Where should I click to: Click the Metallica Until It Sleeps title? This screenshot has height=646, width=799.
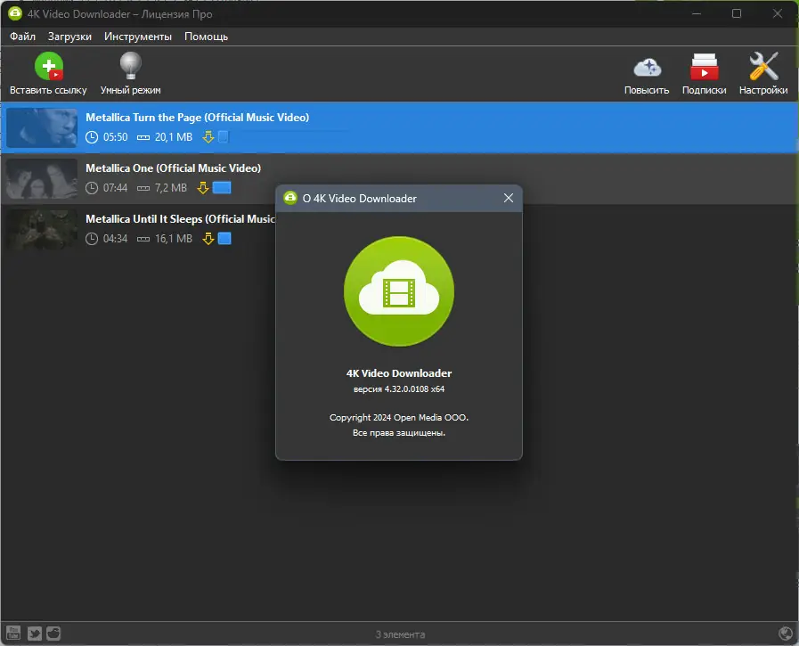pyautogui.click(x=180, y=219)
